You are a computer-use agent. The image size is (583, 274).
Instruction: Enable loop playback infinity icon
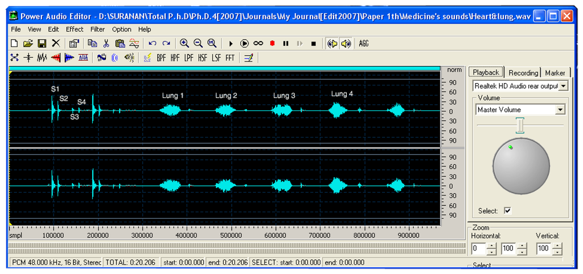click(x=258, y=43)
